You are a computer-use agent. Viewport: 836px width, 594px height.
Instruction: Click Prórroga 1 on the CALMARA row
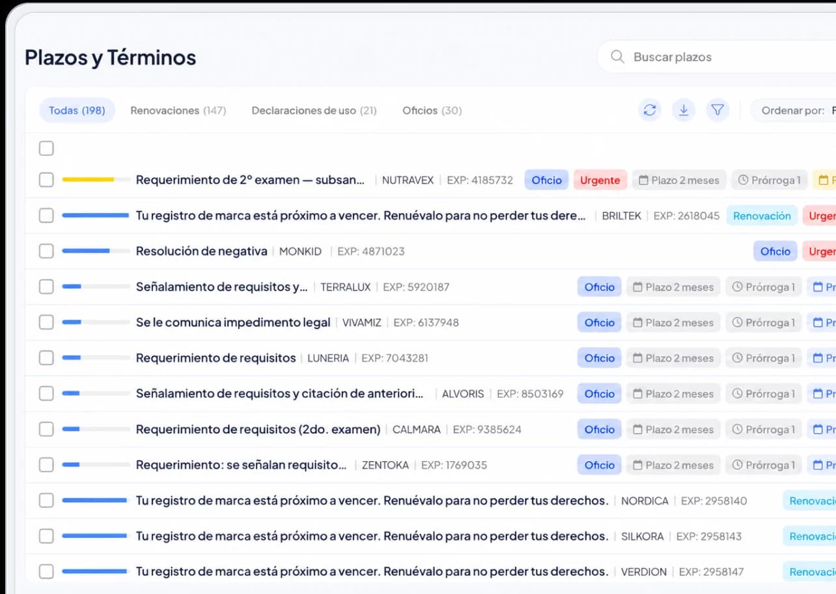764,429
